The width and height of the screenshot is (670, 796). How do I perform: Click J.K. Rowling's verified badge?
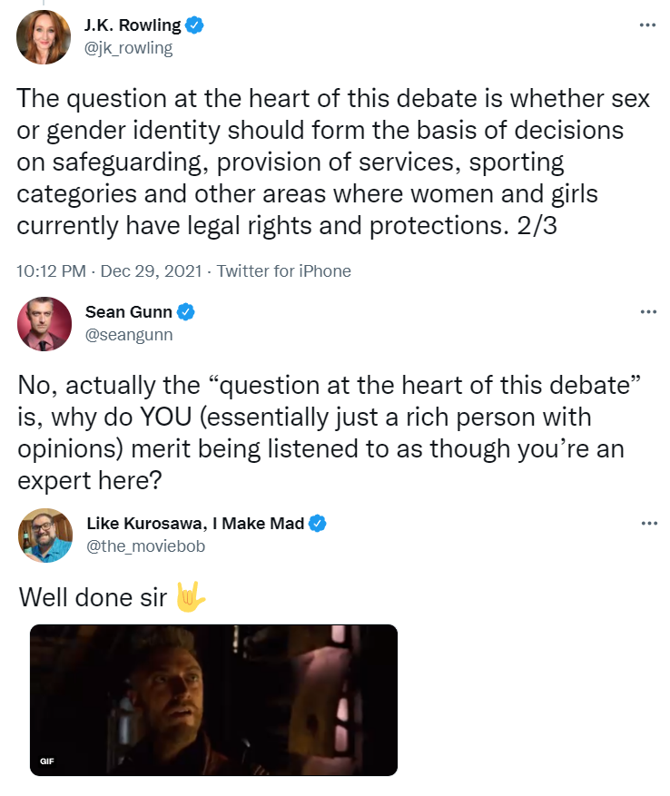click(x=194, y=25)
